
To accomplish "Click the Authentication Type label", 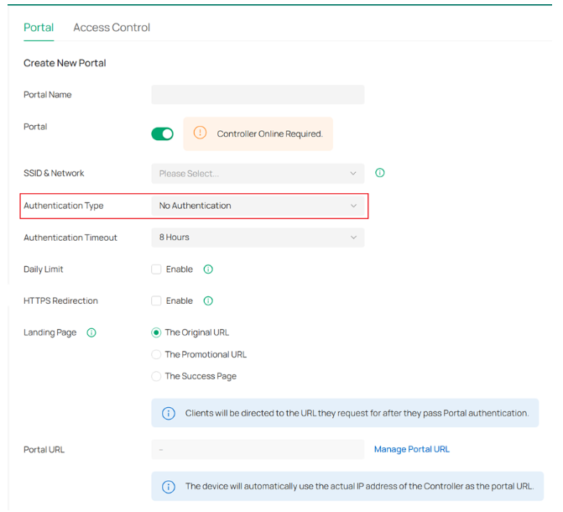I will [64, 206].
